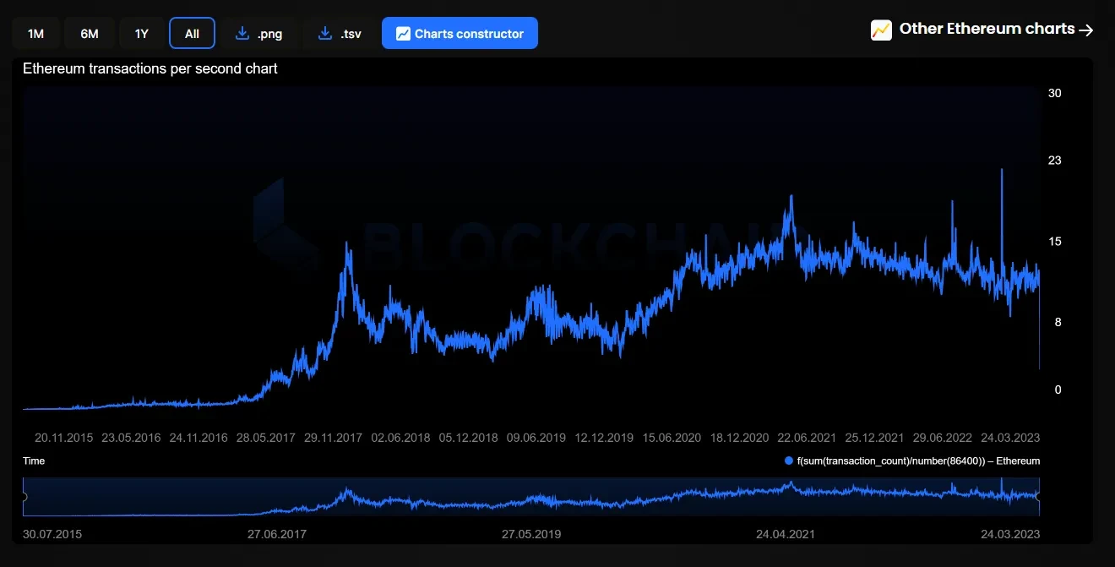Grab the left handle of range navigator
Image resolution: width=1115 pixels, height=567 pixels.
click(x=24, y=497)
